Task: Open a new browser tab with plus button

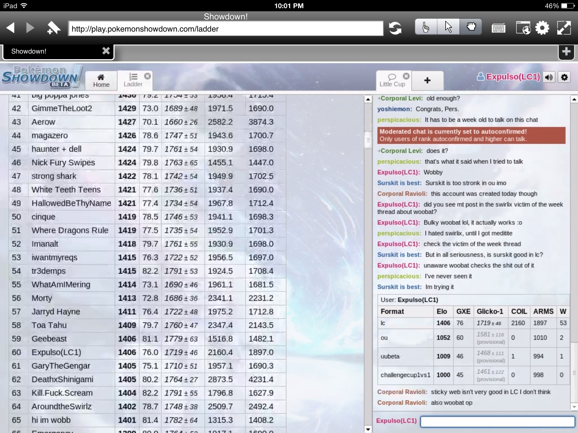Action: 566,52
